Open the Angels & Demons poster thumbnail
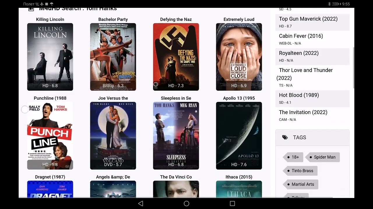The height and width of the screenshot is (209, 373). pyautogui.click(x=113, y=189)
